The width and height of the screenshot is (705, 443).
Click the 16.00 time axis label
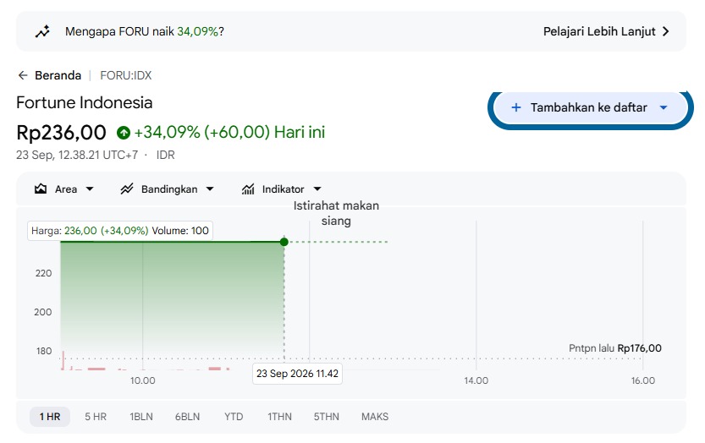pos(643,380)
